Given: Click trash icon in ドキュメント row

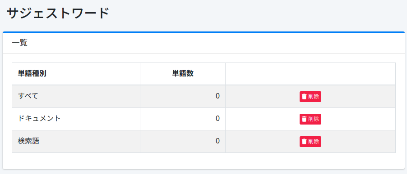Looking at the screenshot, I should click(304, 119).
